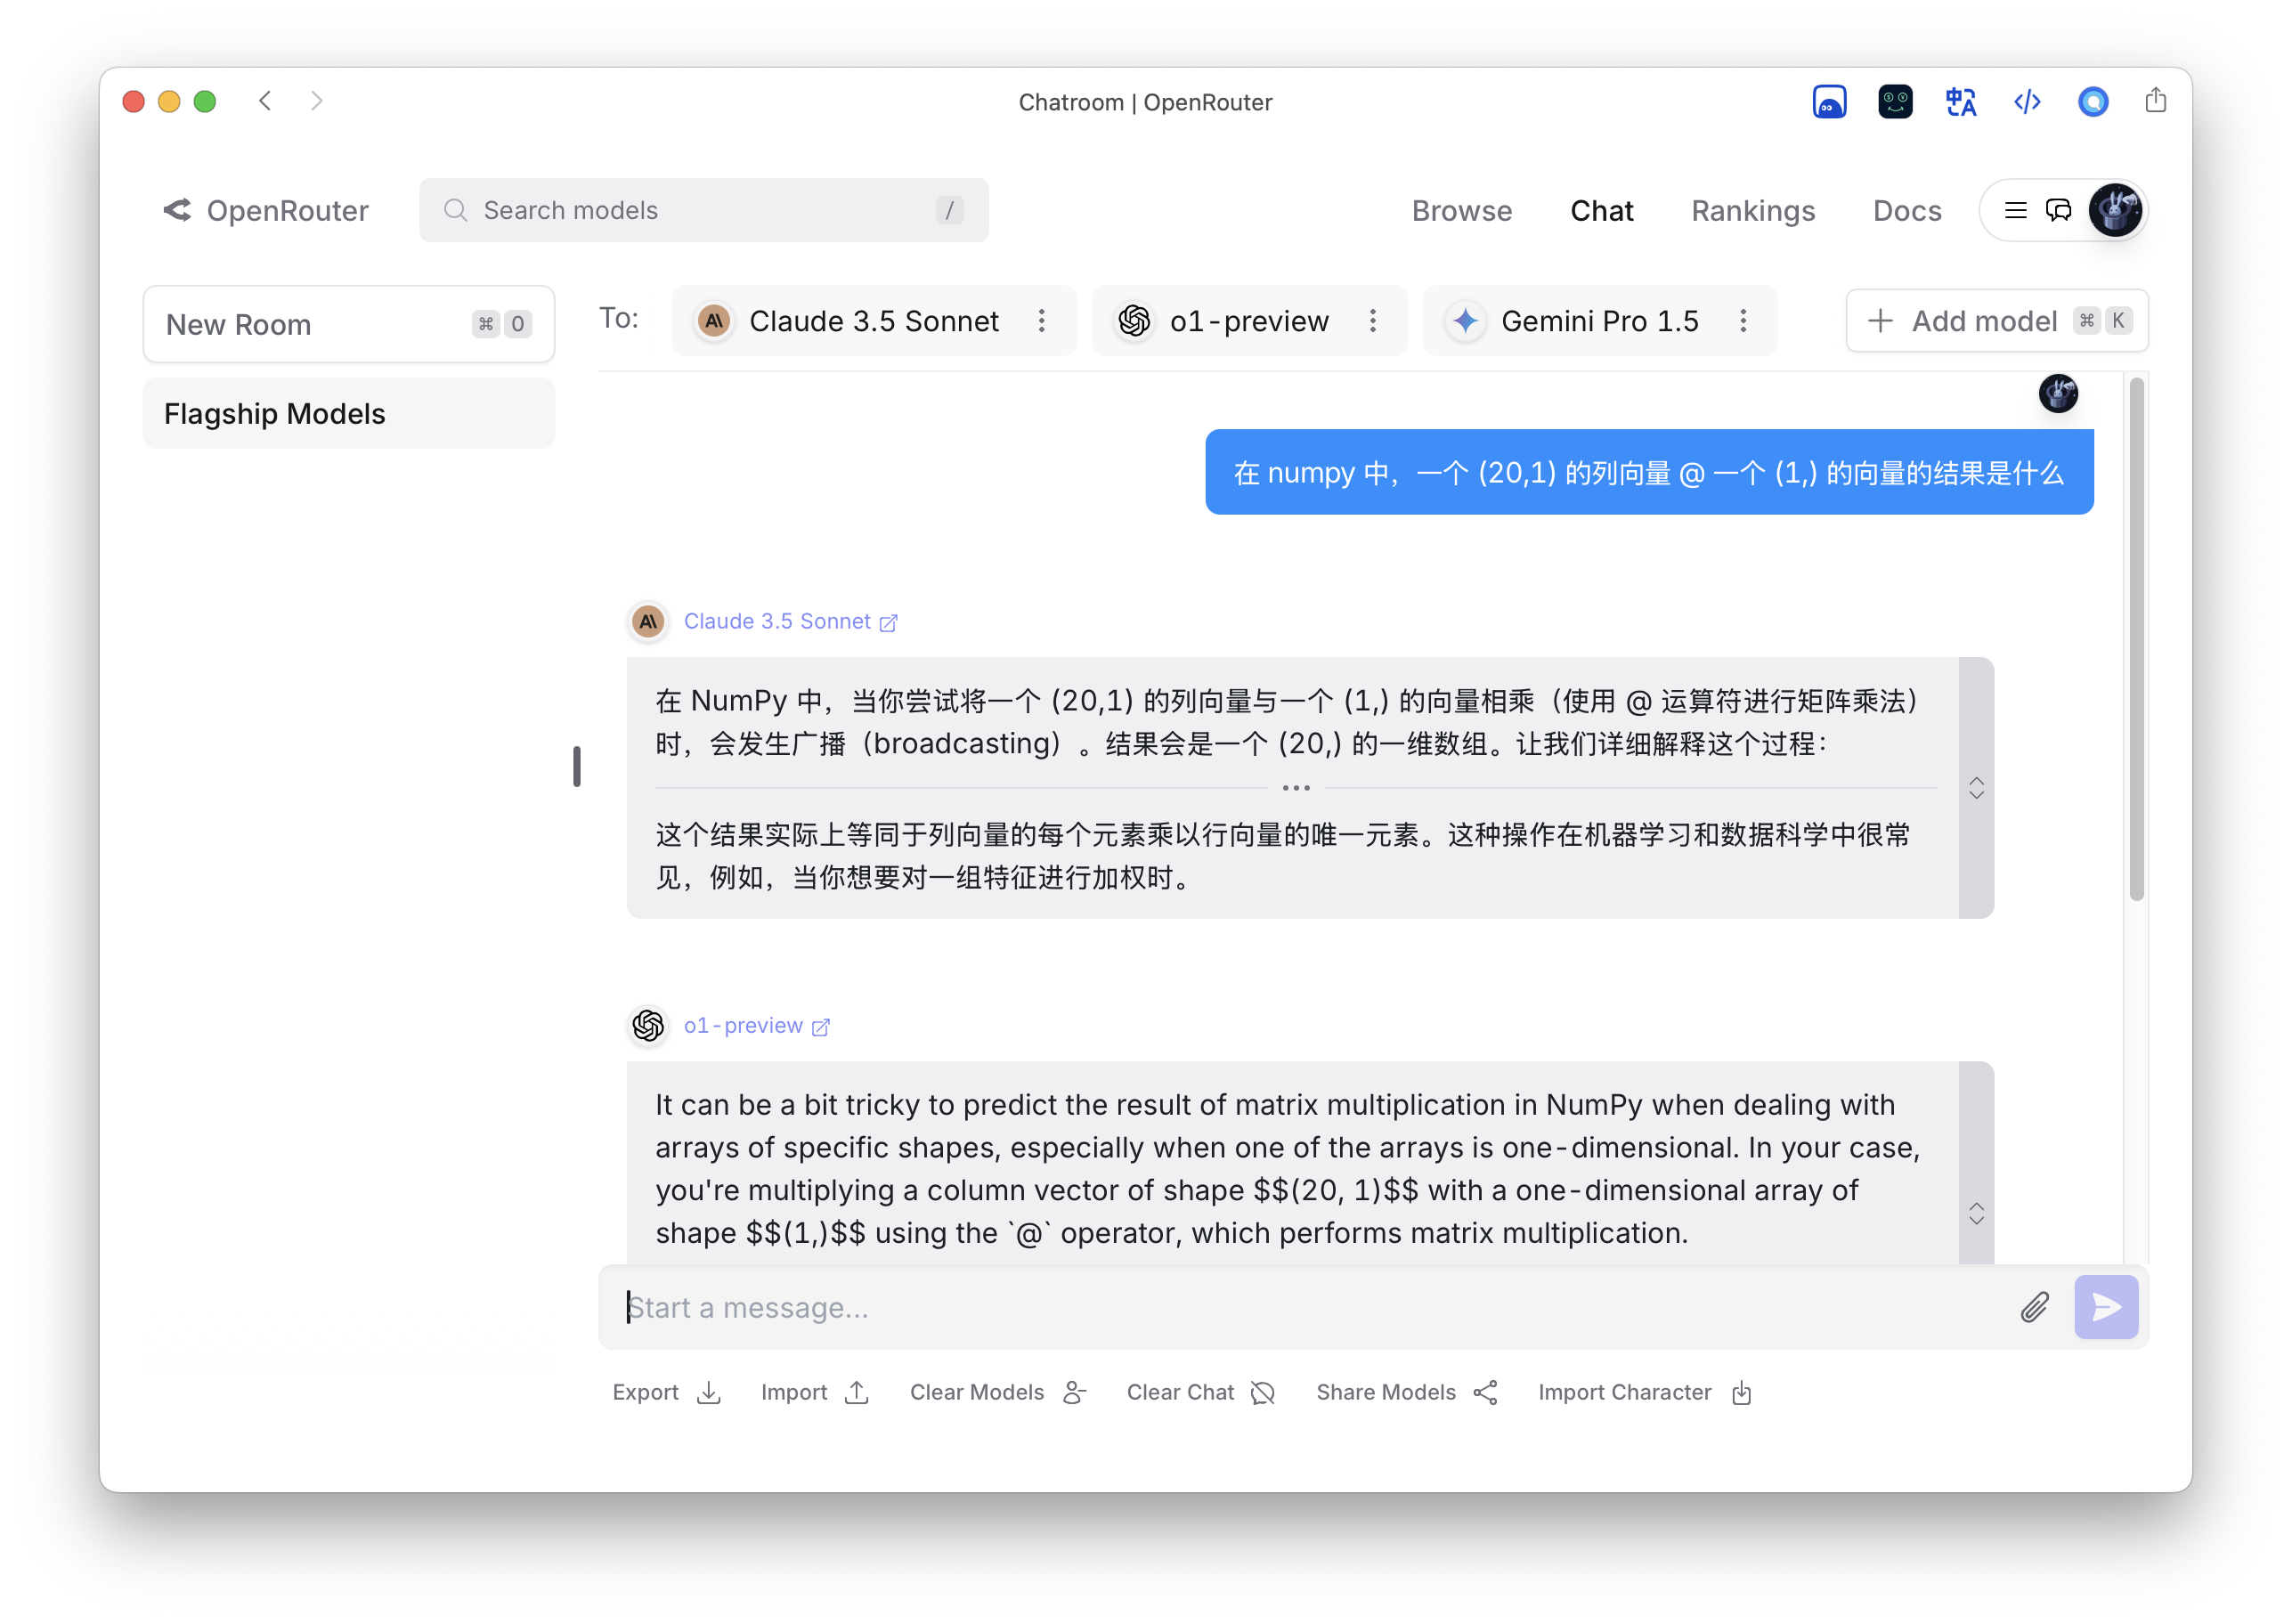Image resolution: width=2292 pixels, height=1624 pixels.
Task: Switch to the Browse tab
Action: pyautogui.click(x=1461, y=211)
